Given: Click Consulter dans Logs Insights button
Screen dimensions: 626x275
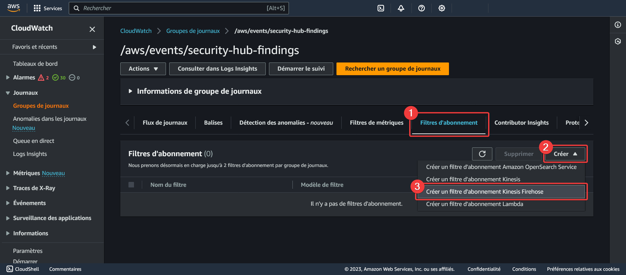Looking at the screenshot, I should pyautogui.click(x=217, y=69).
